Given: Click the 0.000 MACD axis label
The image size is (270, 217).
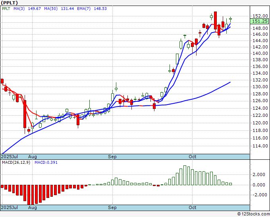Looking at the screenshot, I should tap(259, 185).
